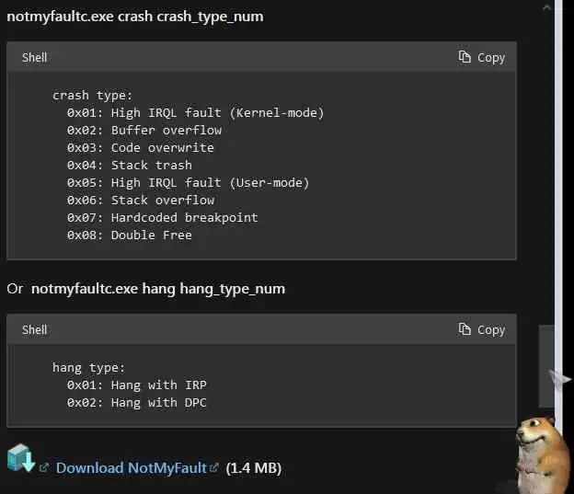Click the Shell label of crash block
Viewport: 574px width, 494px height.
click(x=34, y=57)
